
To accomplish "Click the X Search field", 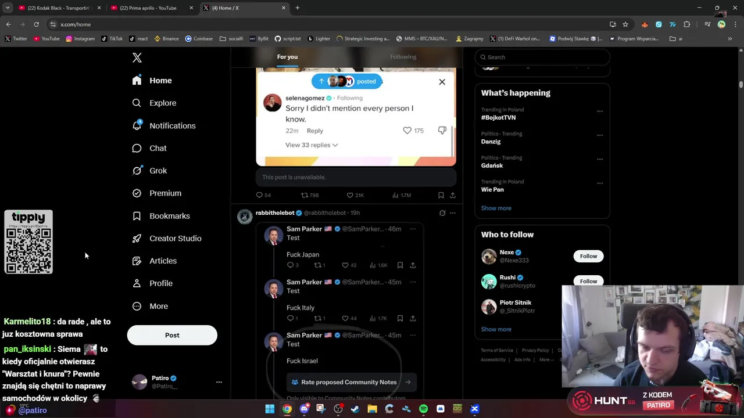I will 542,57.
